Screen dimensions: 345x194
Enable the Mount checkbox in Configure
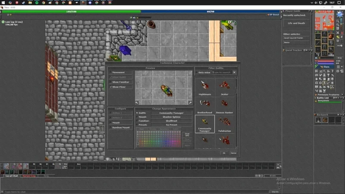(x=110, y=123)
